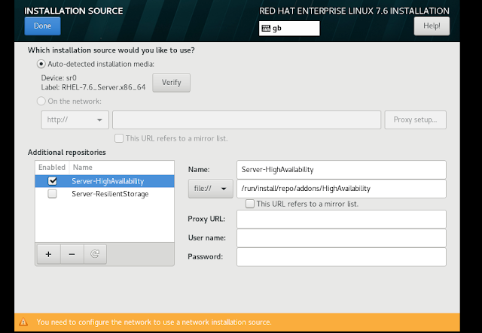This screenshot has height=333, width=482.
Task: Click the Done button
Action: coord(42,26)
